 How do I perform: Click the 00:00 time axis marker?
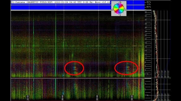(x=63, y=98)
